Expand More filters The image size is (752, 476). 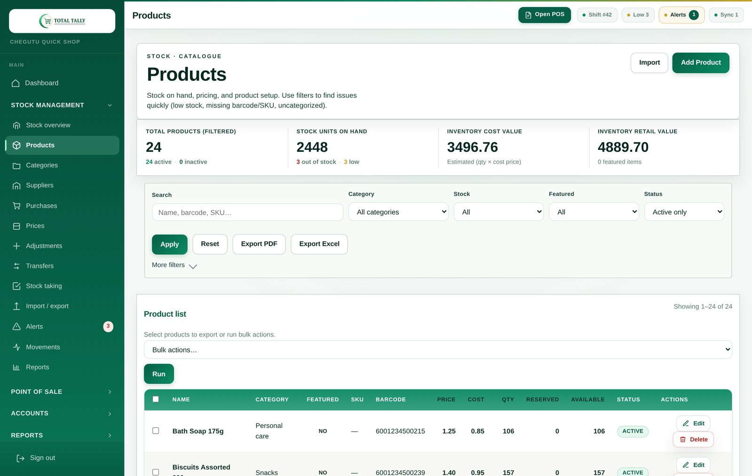[174, 265]
